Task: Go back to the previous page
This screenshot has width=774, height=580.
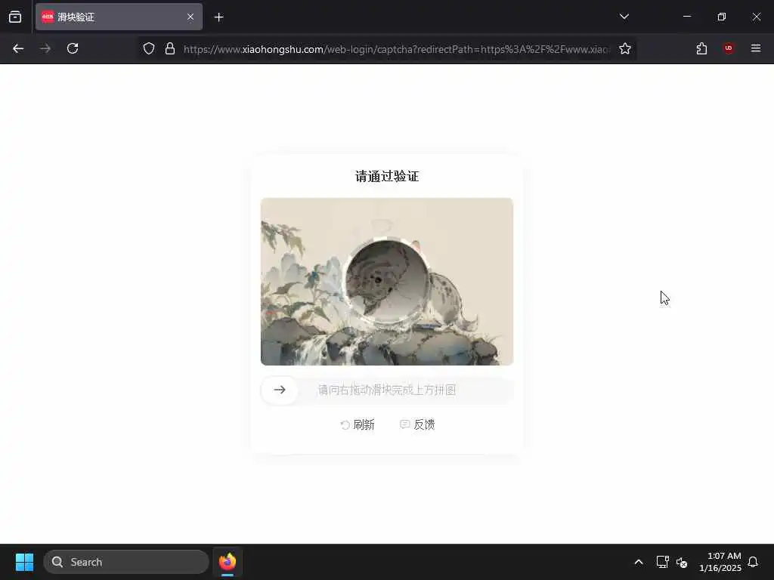Action: 18,48
